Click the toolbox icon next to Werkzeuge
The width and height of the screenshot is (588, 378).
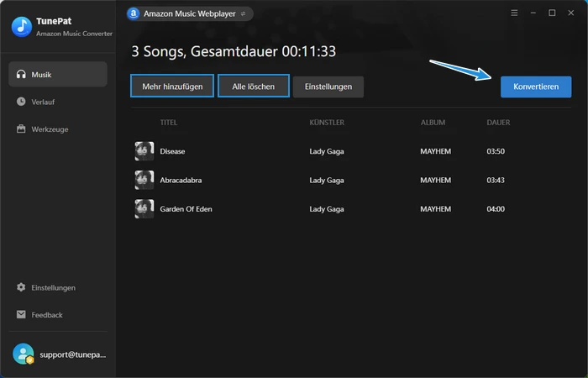(21, 129)
